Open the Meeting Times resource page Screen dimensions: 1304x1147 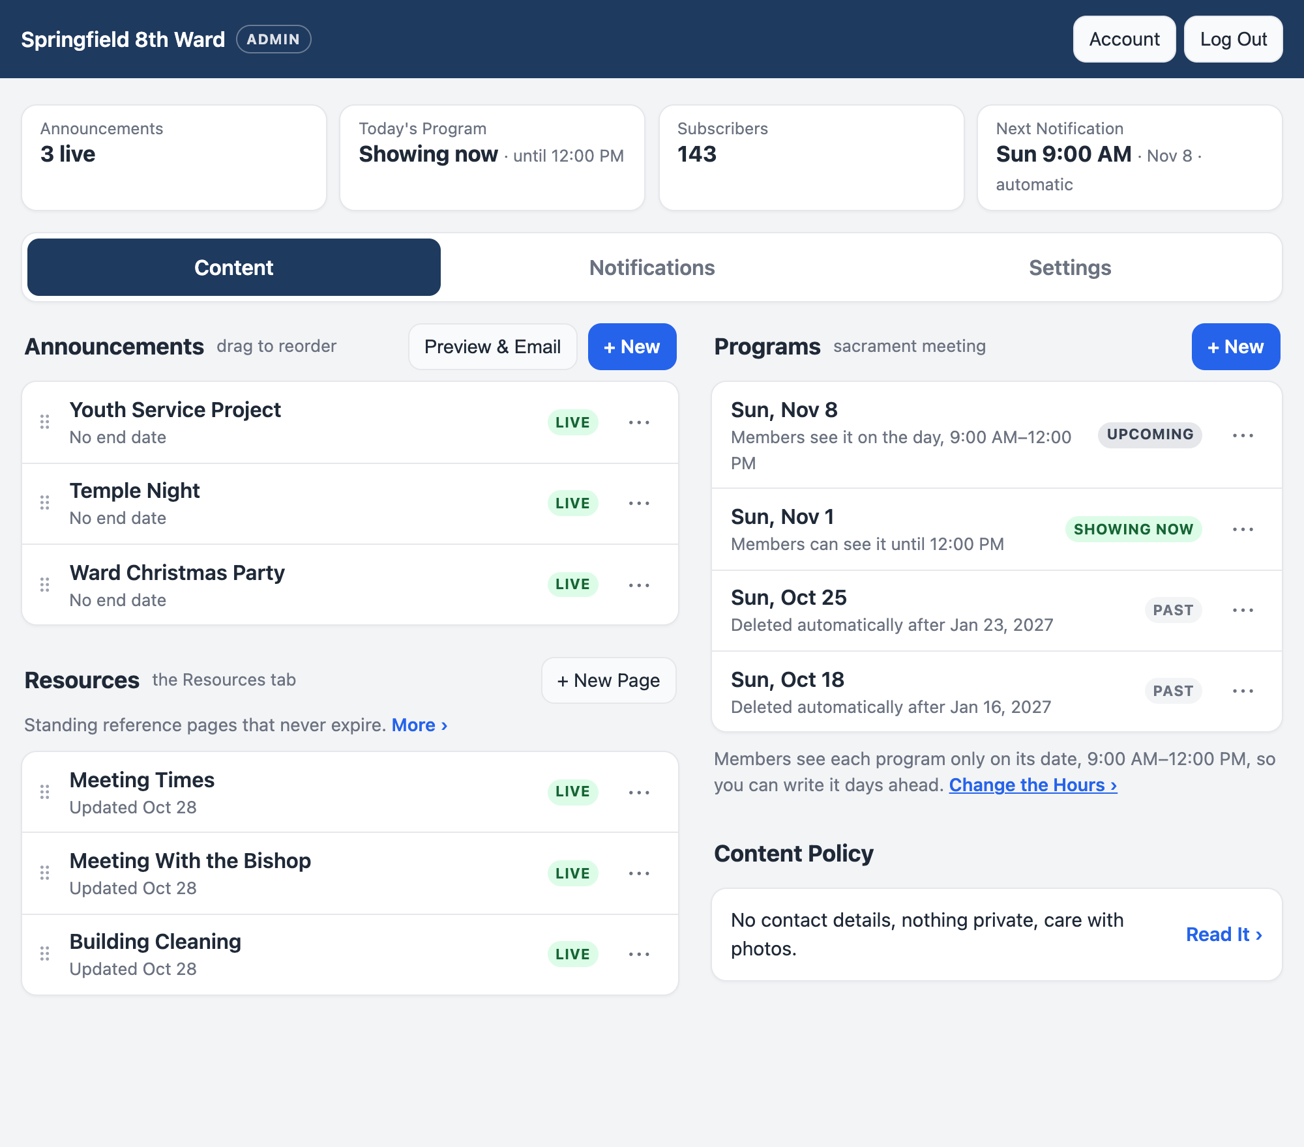[x=142, y=779]
